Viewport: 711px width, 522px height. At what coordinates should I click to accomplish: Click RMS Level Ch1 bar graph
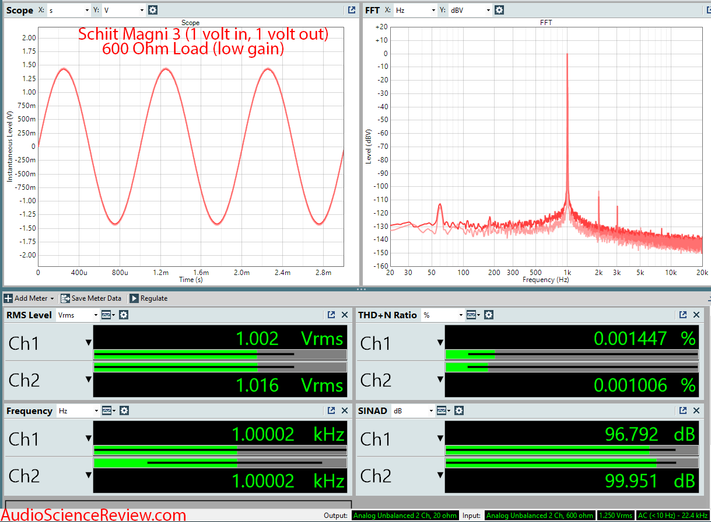tap(220, 354)
